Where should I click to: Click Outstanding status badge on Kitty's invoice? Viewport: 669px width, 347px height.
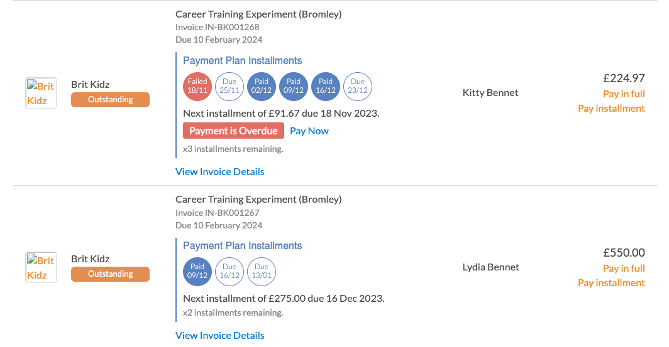(x=110, y=100)
